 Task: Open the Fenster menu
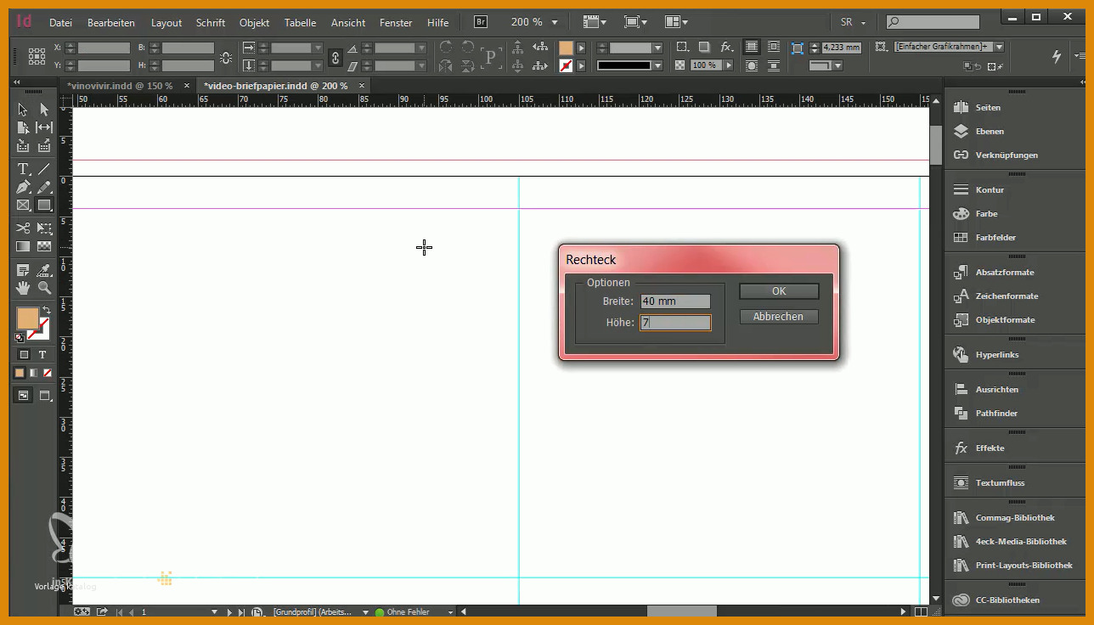coord(396,23)
